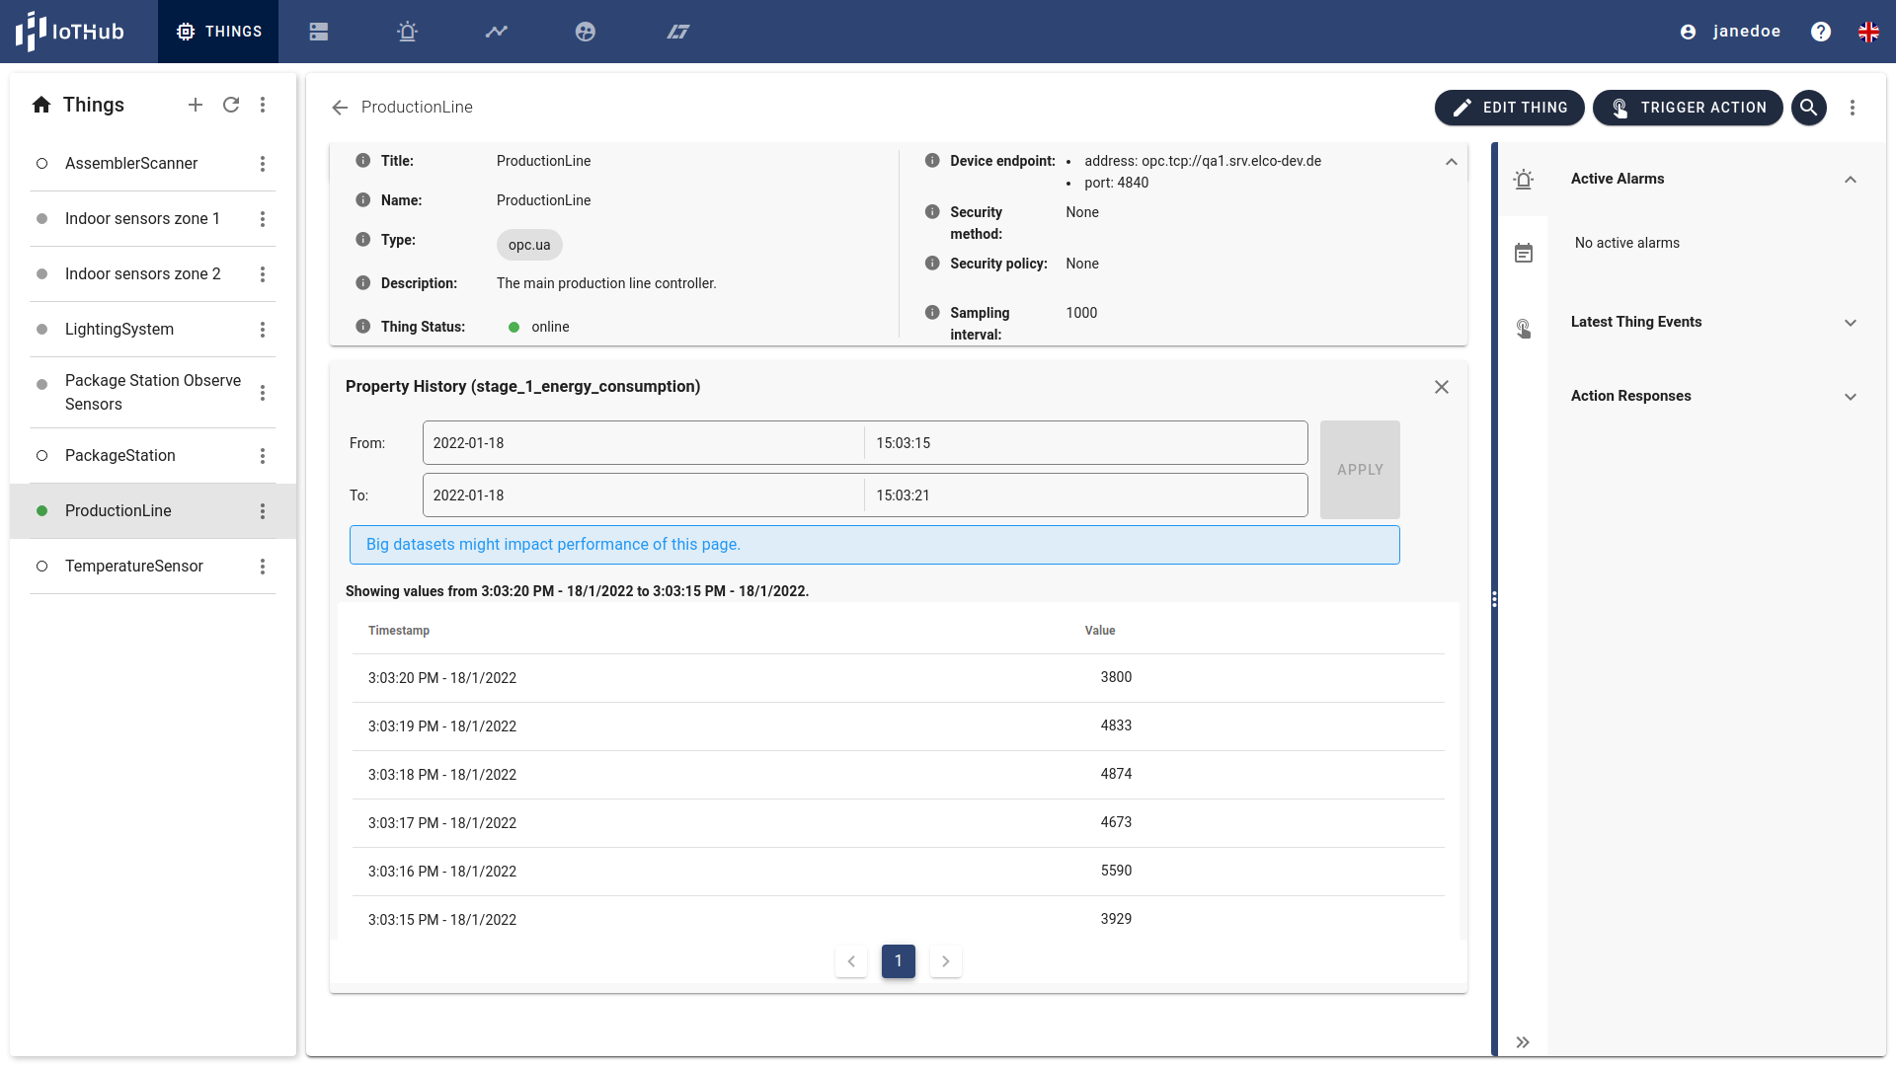The width and height of the screenshot is (1896, 1066).
Task: Expand the Latest Thing Events section
Action: click(x=1851, y=323)
